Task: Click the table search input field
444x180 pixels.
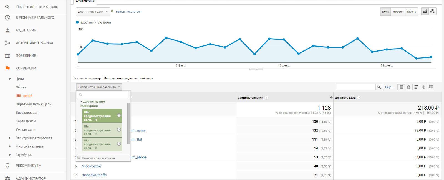Action: pos(356,87)
